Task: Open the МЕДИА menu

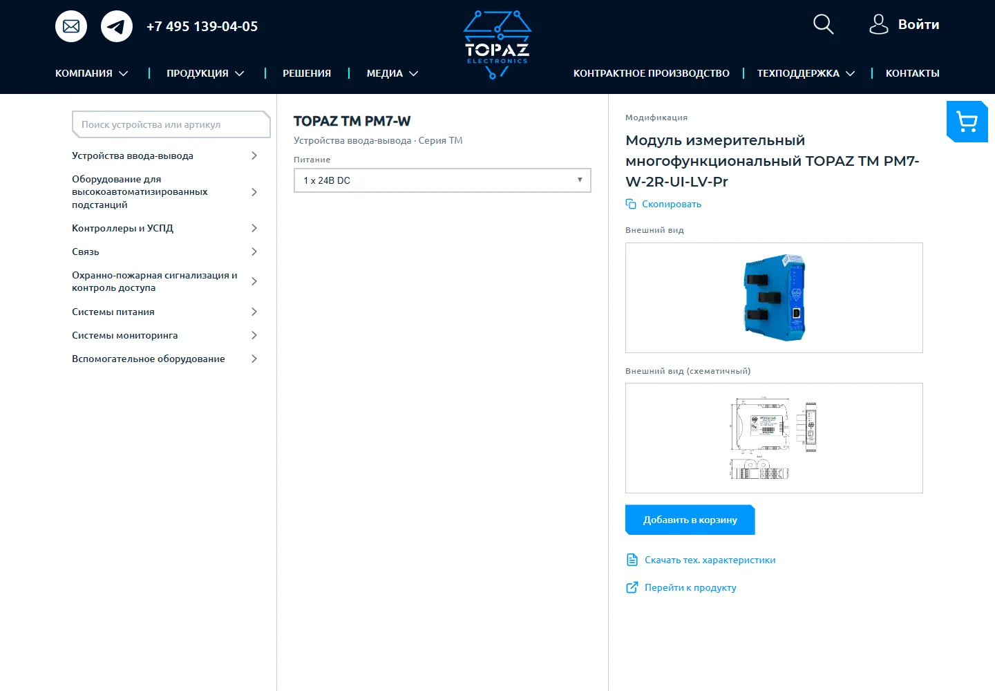Action: pos(392,73)
